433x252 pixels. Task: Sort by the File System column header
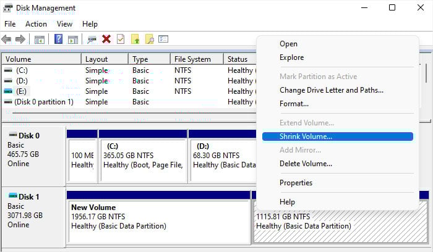(197, 59)
